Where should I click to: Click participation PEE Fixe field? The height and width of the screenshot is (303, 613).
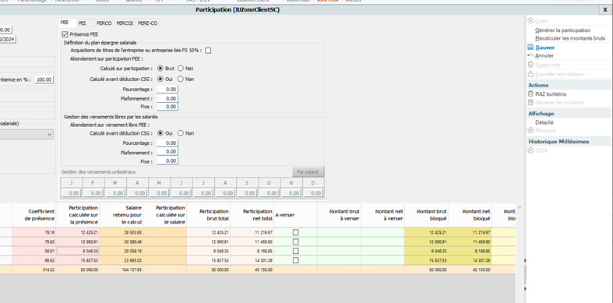[167, 107]
